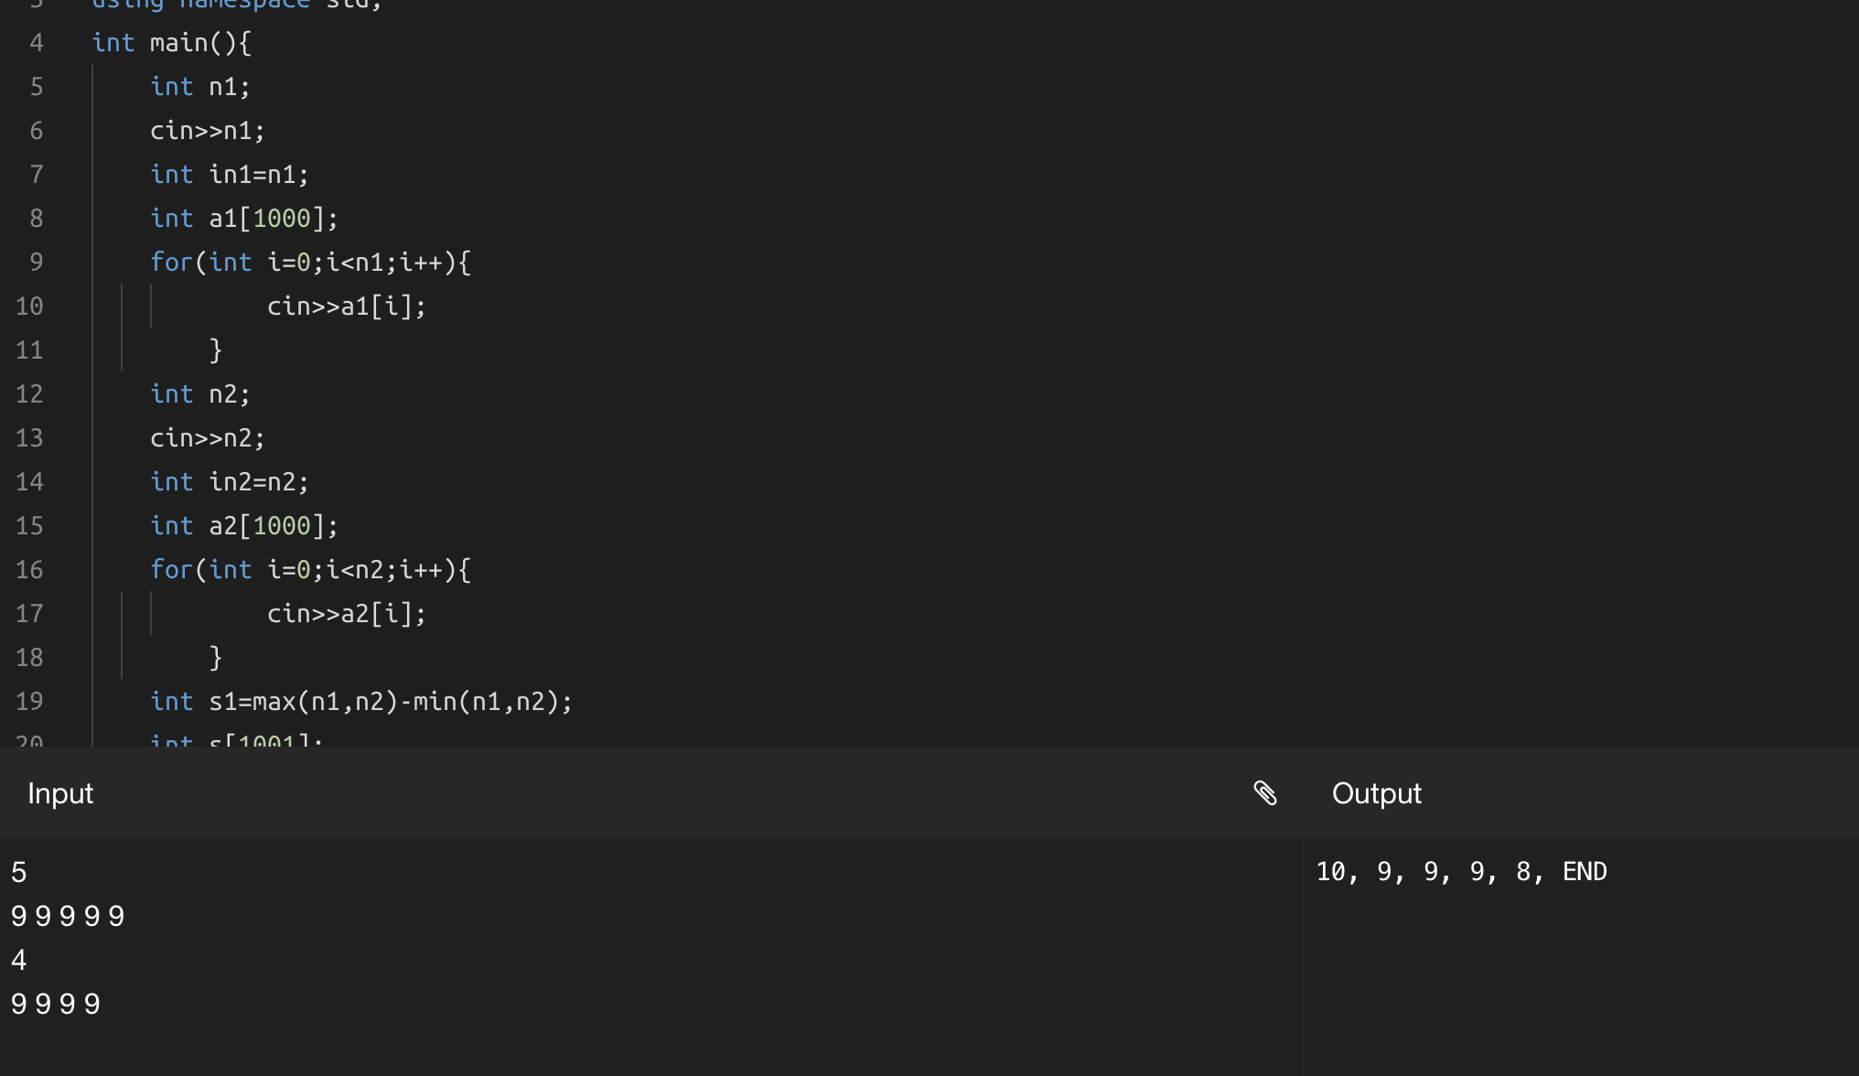Click the 'int in2=n2;' line
The image size is (1859, 1076).
pyautogui.click(x=230, y=482)
